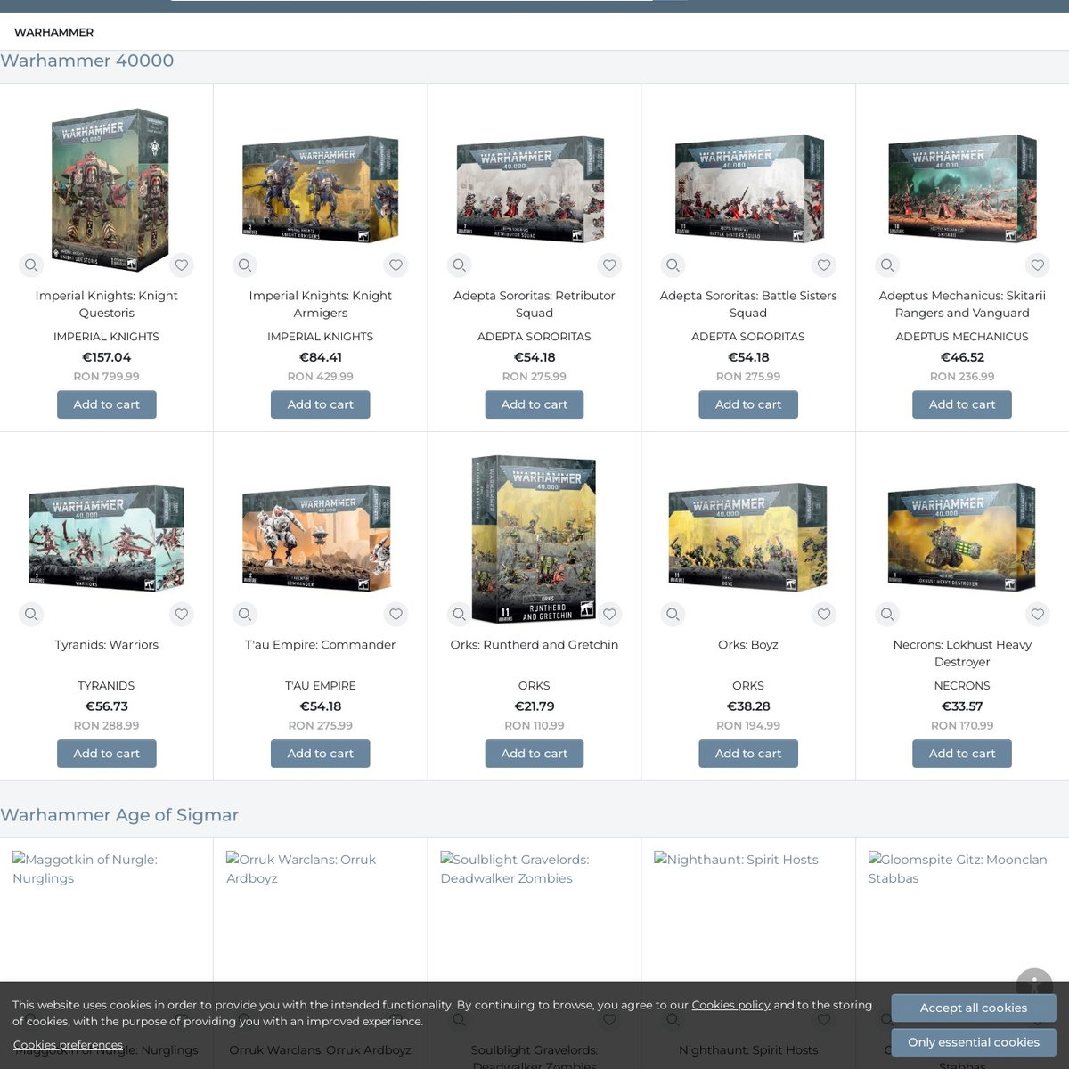1069x1069 pixels.
Task: Add Knight Questoris to cart
Action: (107, 404)
